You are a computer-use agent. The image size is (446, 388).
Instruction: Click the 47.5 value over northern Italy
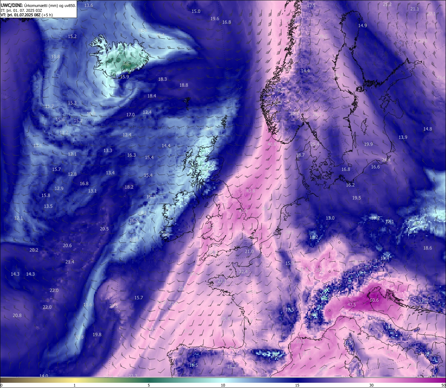coord(352,304)
